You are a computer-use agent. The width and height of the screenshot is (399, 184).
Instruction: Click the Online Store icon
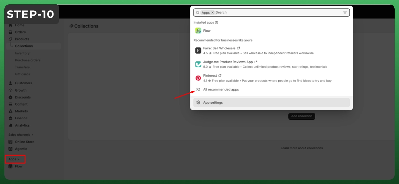[10, 142]
